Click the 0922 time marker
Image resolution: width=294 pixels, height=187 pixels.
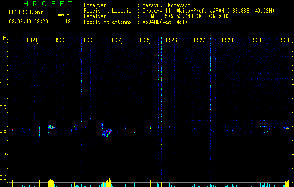(x=60, y=40)
